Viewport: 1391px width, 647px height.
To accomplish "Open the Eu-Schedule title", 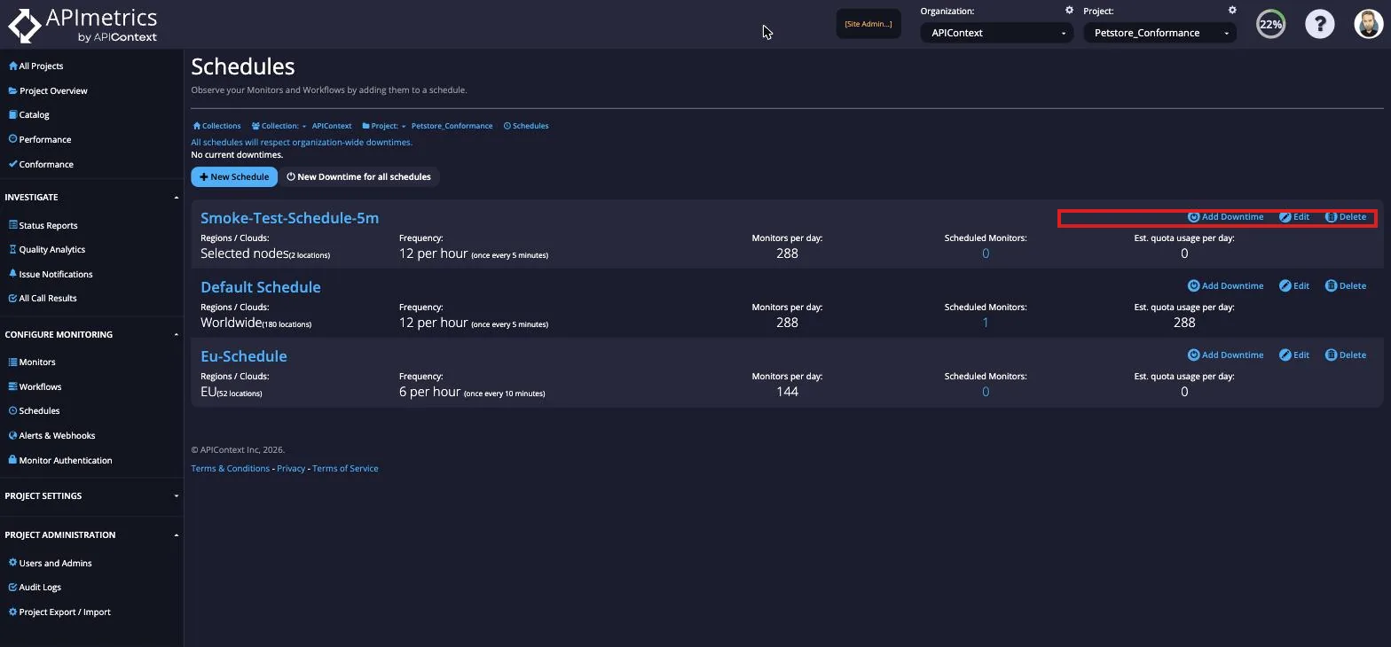I will coord(244,356).
